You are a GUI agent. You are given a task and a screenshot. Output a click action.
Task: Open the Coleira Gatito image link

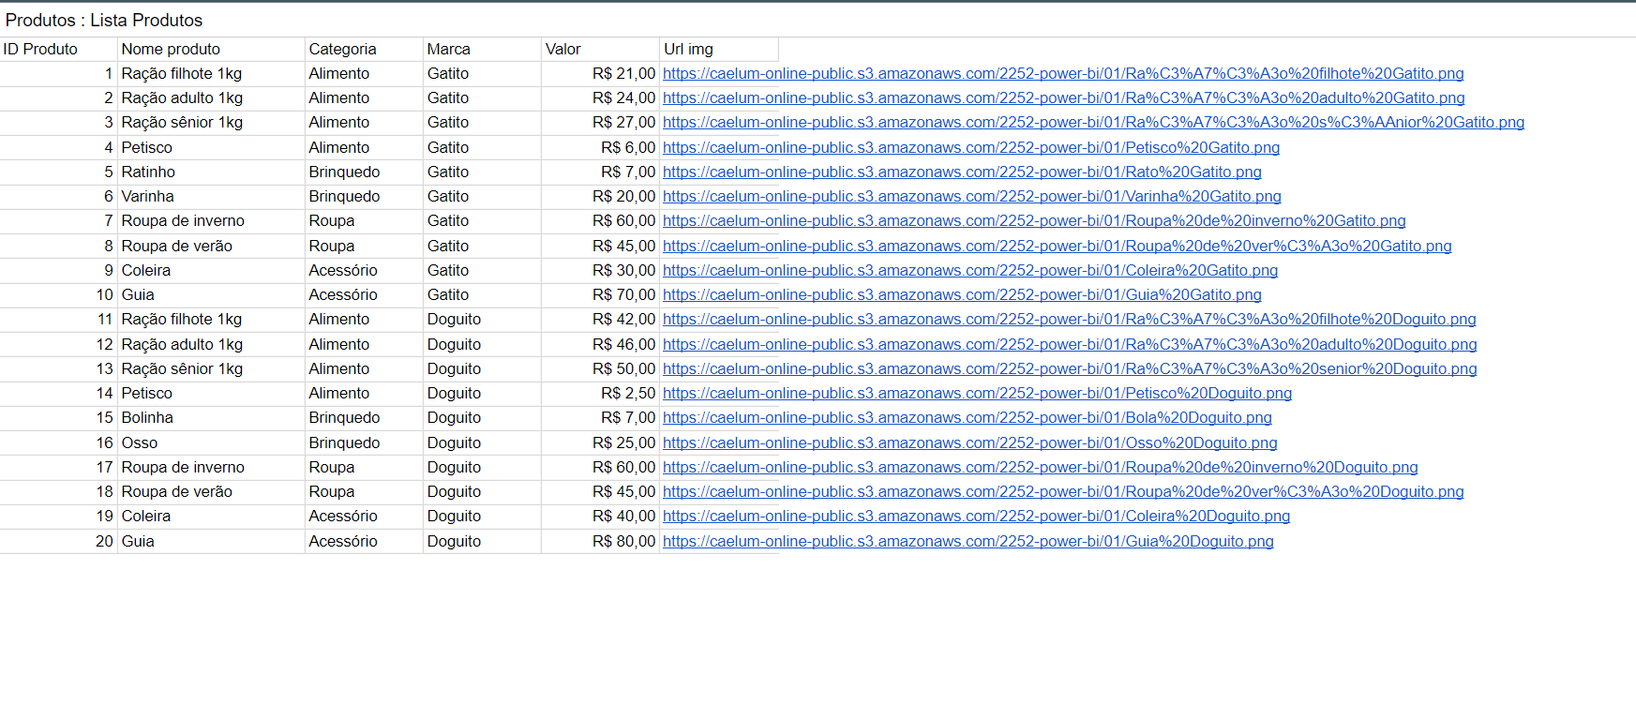pyautogui.click(x=970, y=270)
